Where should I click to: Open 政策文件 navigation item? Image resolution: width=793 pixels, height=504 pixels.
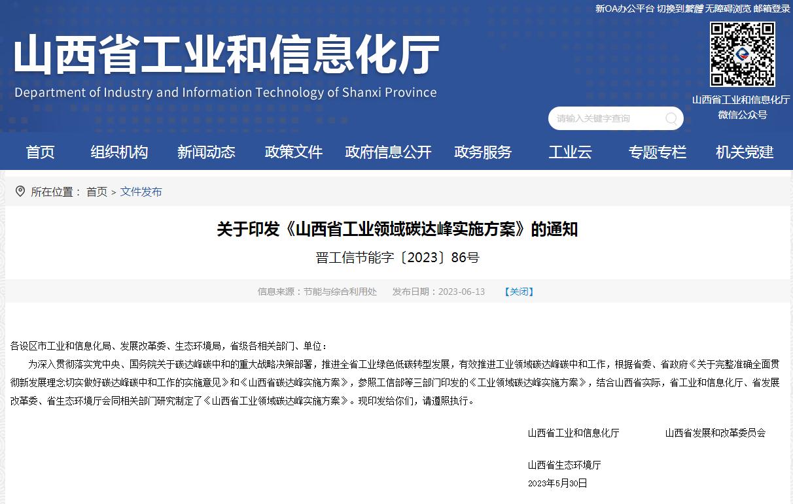click(x=294, y=152)
